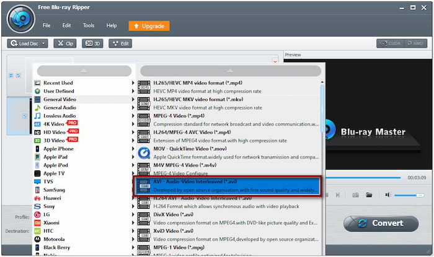Click the Blu-ray Ripper disc logo
This screenshot has height=257, width=434.
click(20, 19)
